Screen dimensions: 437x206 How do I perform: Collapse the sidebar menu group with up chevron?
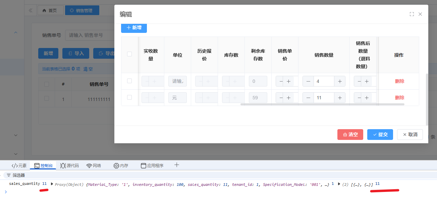(x=15, y=33)
